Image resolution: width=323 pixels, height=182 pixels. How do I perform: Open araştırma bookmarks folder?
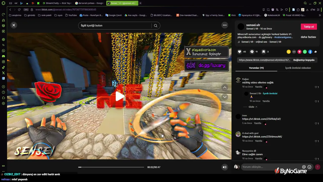pos(15,15)
